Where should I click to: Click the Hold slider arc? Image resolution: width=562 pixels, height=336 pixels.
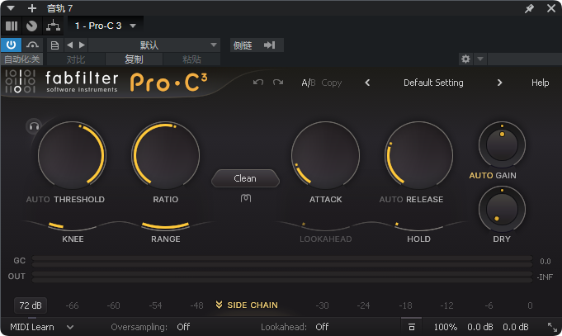[x=418, y=226]
